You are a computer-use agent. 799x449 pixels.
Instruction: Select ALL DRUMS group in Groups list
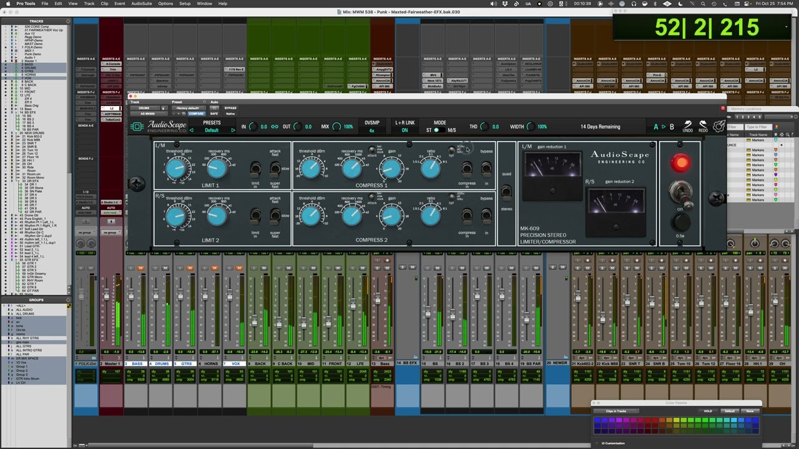tap(25, 314)
